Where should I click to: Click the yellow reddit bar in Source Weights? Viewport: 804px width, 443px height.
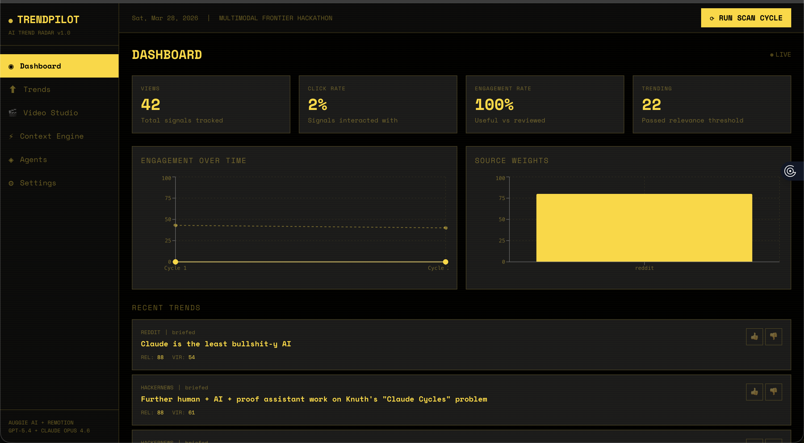[x=644, y=228]
